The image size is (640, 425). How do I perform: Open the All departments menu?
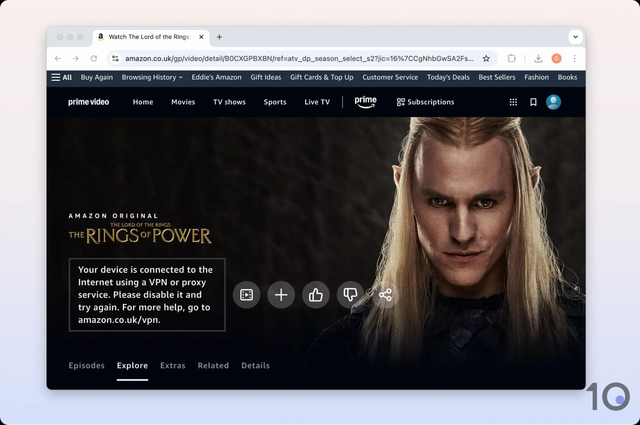[x=61, y=78]
